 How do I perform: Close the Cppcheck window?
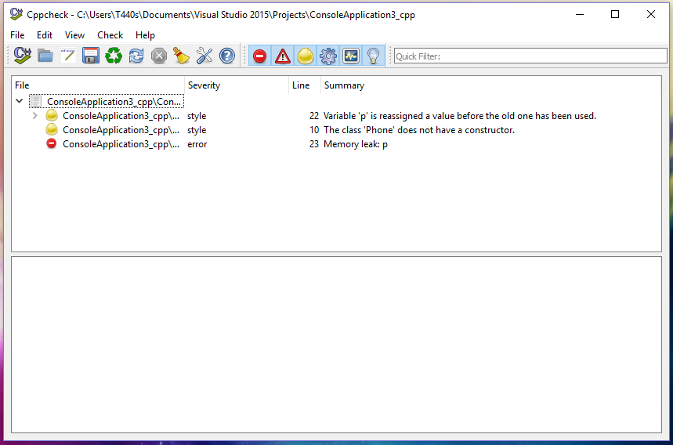[x=651, y=14]
